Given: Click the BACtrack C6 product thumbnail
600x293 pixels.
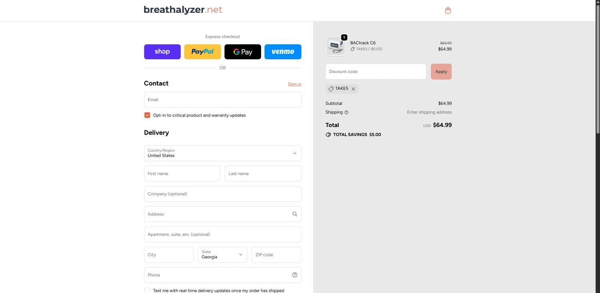Looking at the screenshot, I should click(336, 46).
